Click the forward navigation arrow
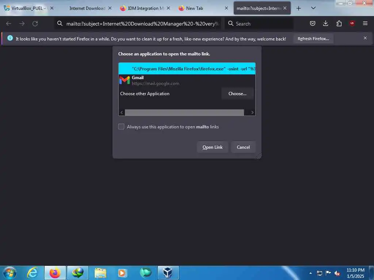Screen dimensions: 374x280 click(x=22, y=24)
